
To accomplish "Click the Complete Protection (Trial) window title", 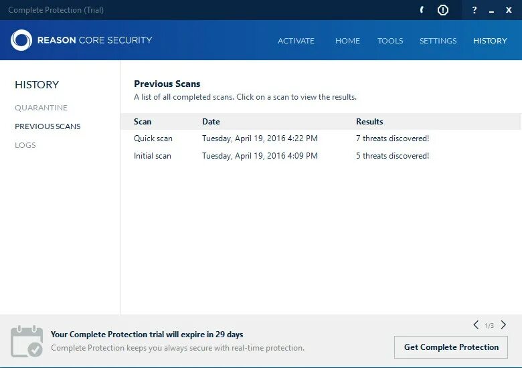I will click(56, 10).
